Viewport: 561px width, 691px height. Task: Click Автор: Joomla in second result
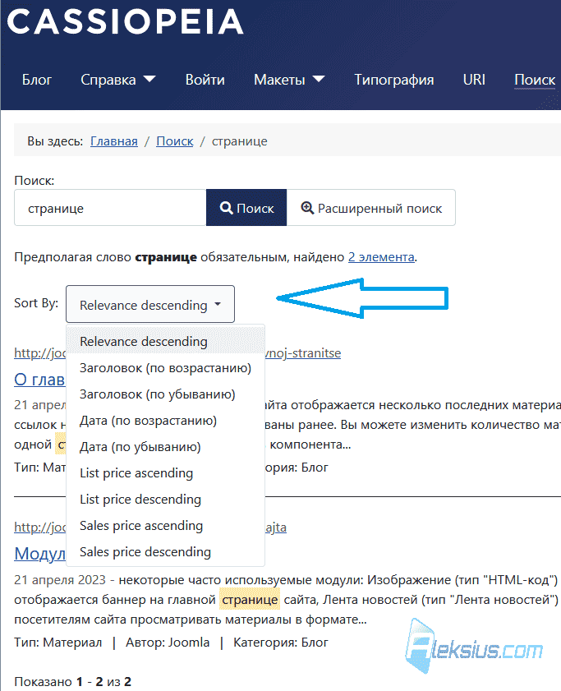(x=168, y=643)
